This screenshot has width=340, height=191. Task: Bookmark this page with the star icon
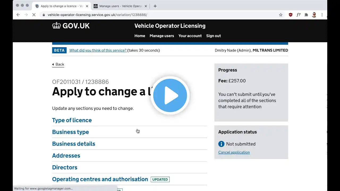click(x=280, y=15)
